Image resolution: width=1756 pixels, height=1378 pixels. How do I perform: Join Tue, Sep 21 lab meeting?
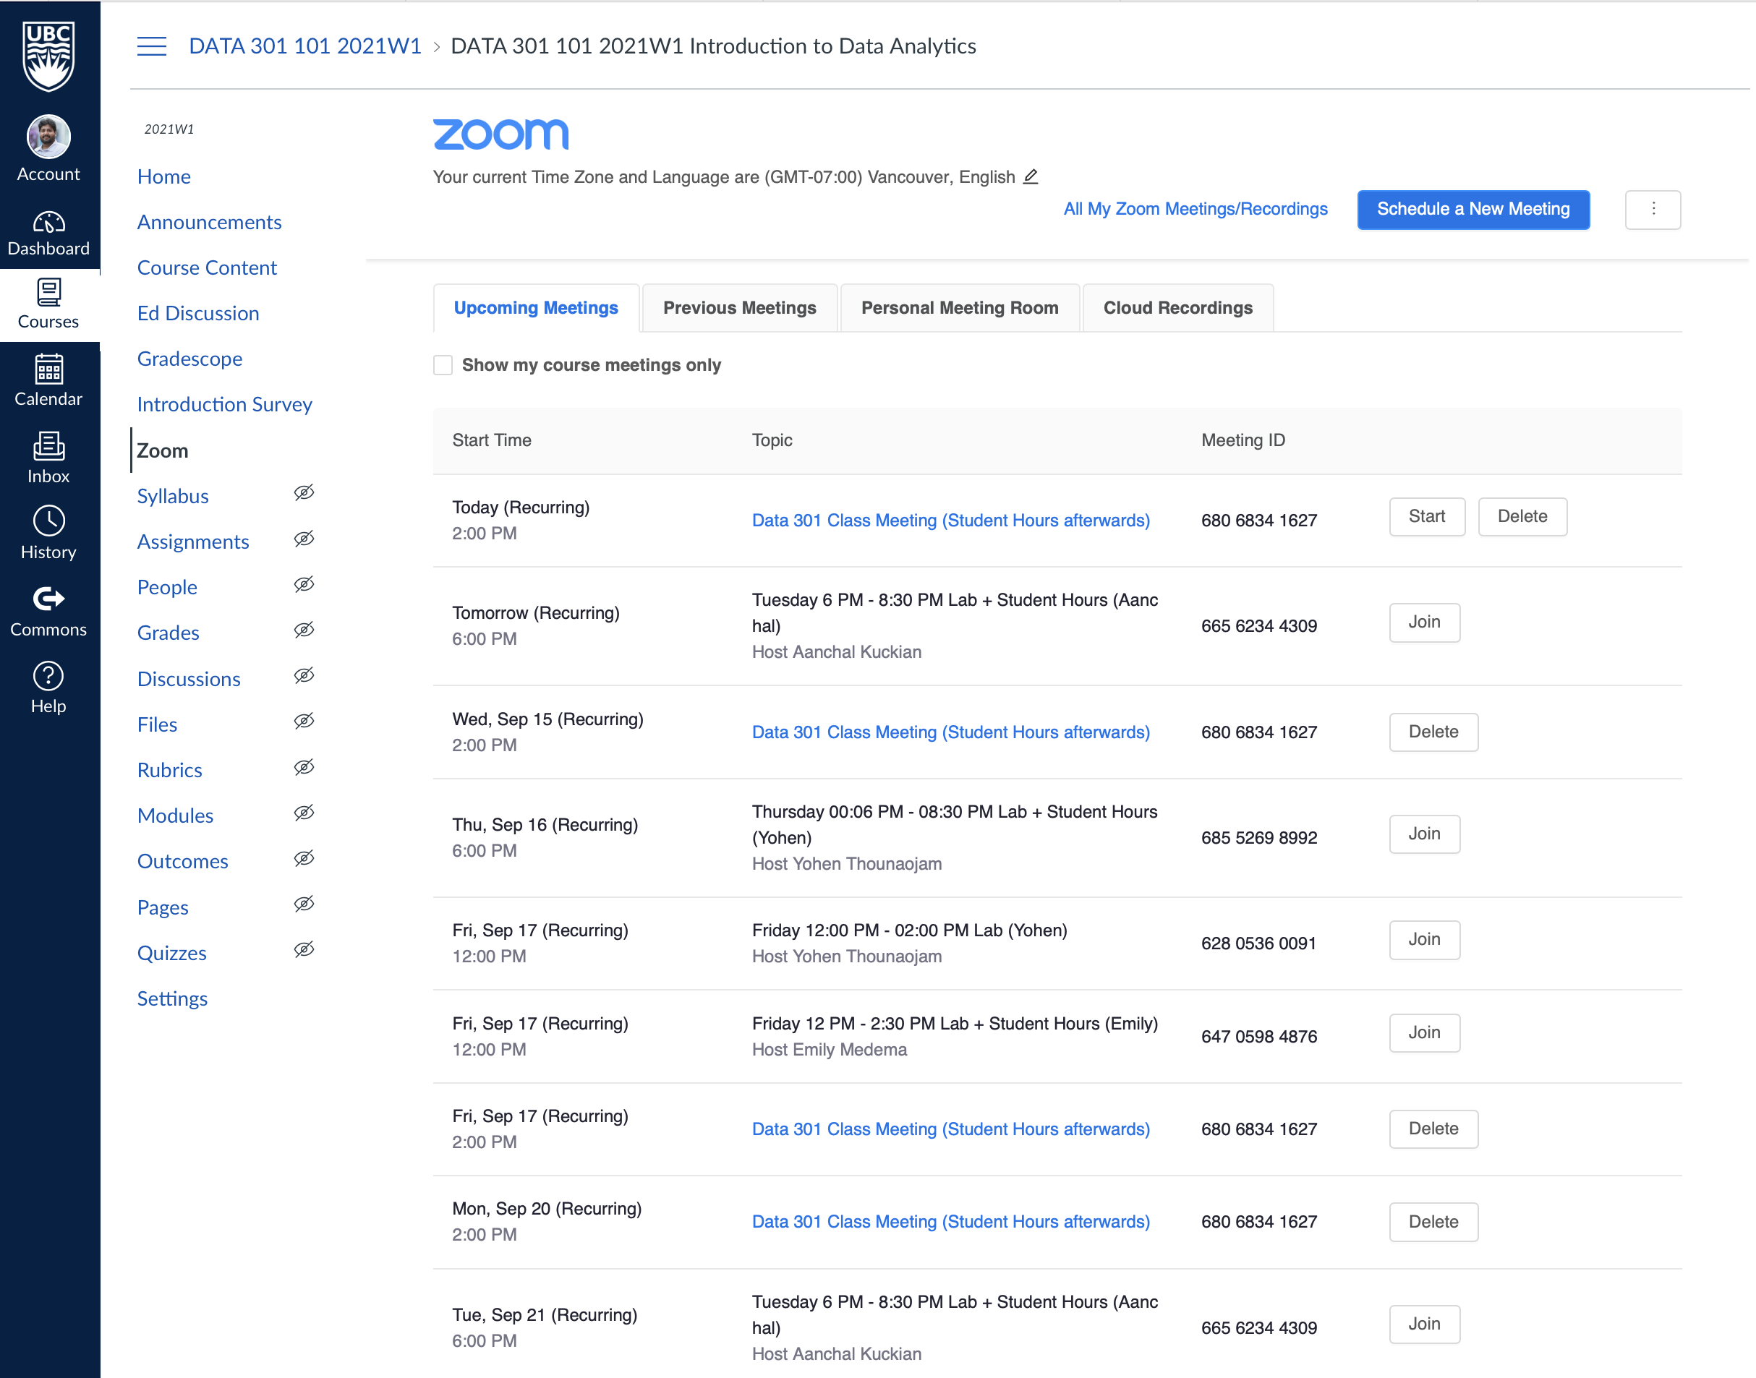(1424, 1324)
